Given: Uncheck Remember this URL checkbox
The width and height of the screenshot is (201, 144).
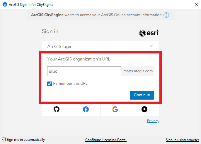Looking at the screenshot, I should point(50,84).
